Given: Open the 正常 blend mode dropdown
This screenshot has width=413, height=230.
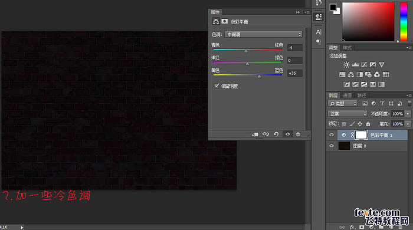Looking at the screenshot, I should pos(348,114).
